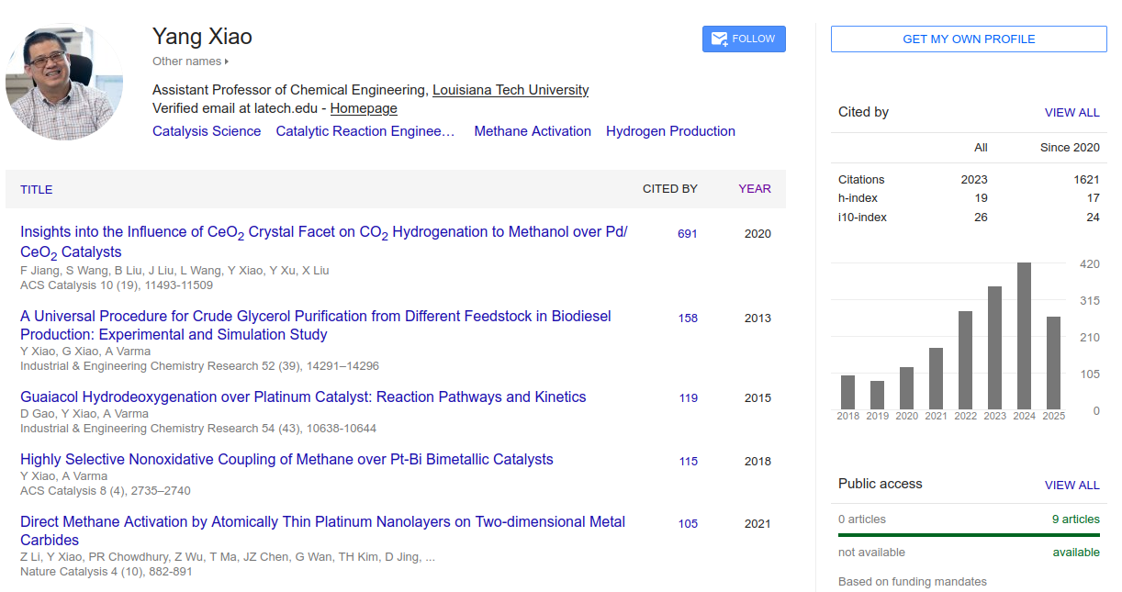Click the Yang Xiao name heading
The height and width of the screenshot is (592, 1122).
click(202, 37)
